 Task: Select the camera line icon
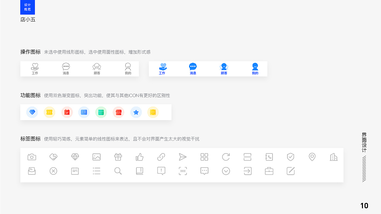click(x=32, y=157)
